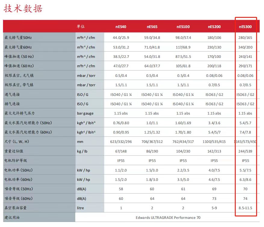The image size is (264, 227).
Task: Select the nES65 column header
Action: [x=152, y=27]
